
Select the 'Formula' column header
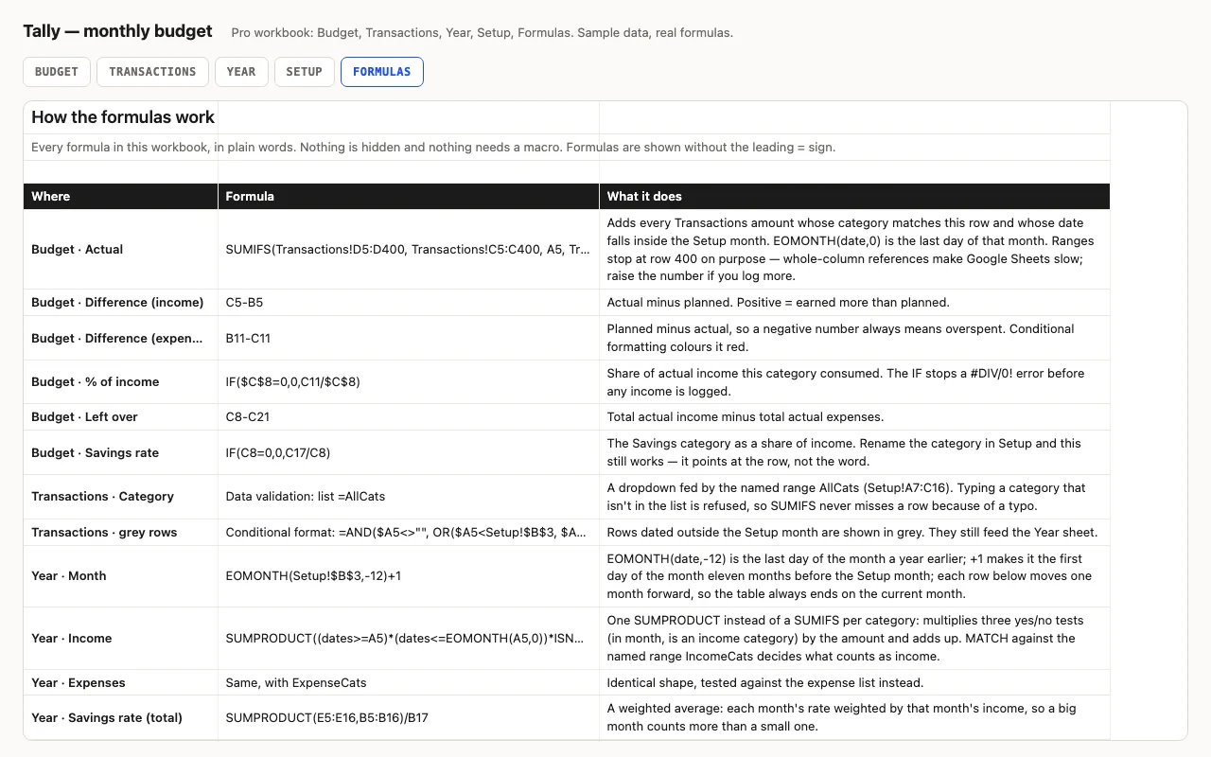click(409, 196)
